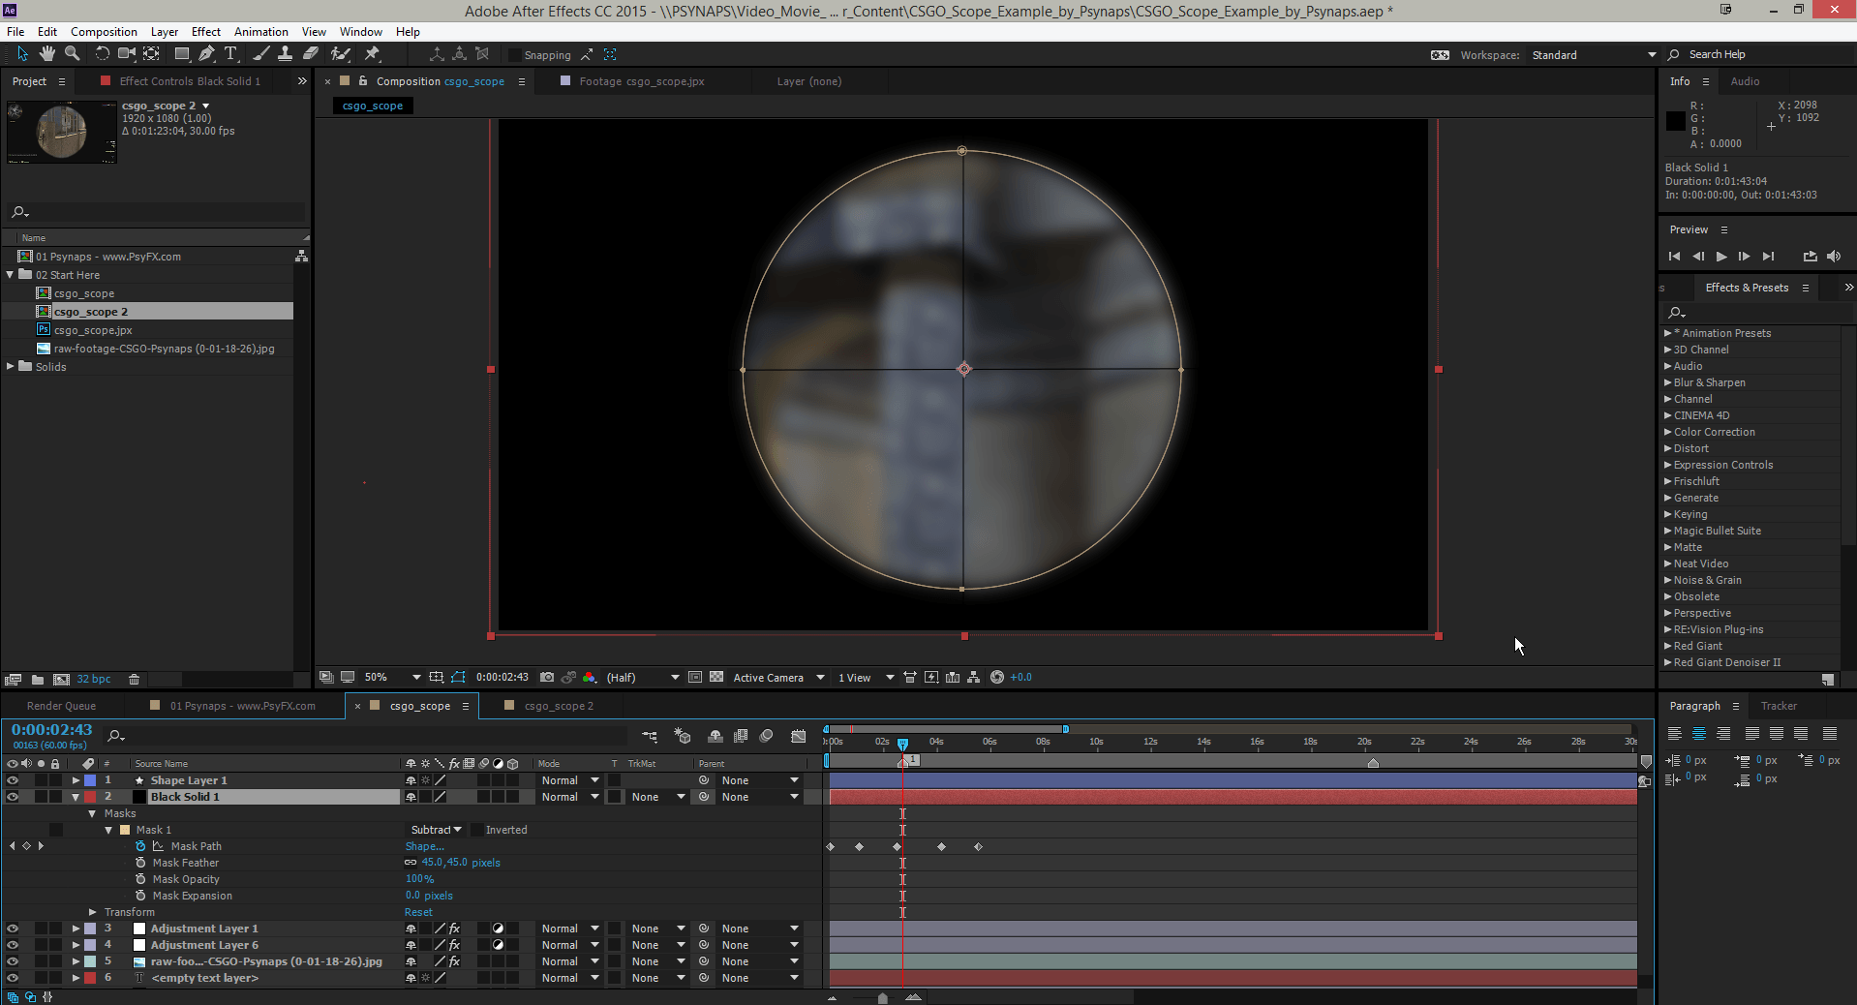
Task: Play the preview with the play button
Action: tap(1721, 257)
